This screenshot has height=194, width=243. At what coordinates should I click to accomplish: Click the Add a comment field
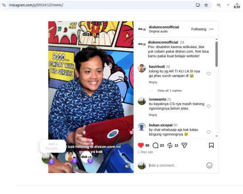[176, 165]
